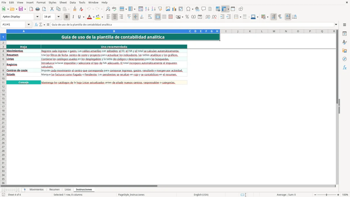The image size is (350, 197).
Task: Open the Navigator from the sidebar
Action: [x=344, y=59]
